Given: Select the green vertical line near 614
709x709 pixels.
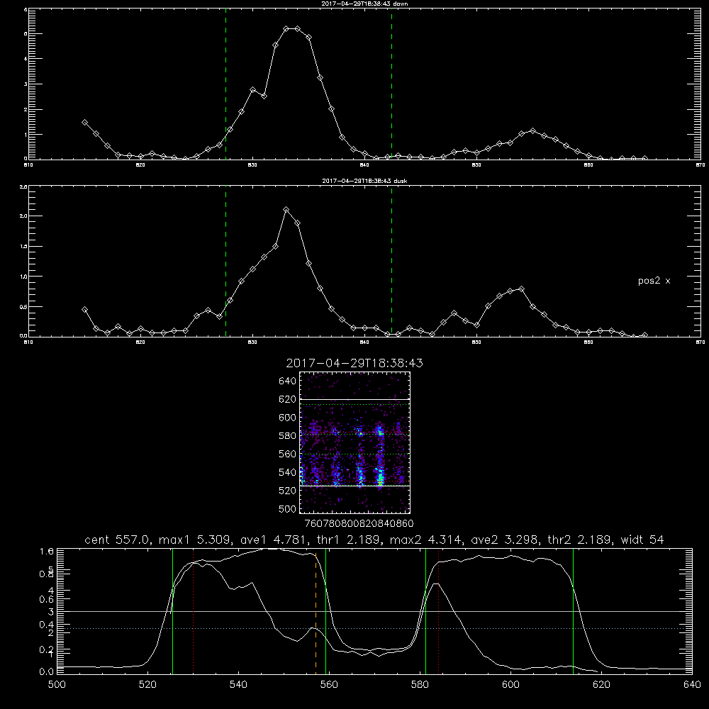Looking at the screenshot, I should pyautogui.click(x=573, y=610).
